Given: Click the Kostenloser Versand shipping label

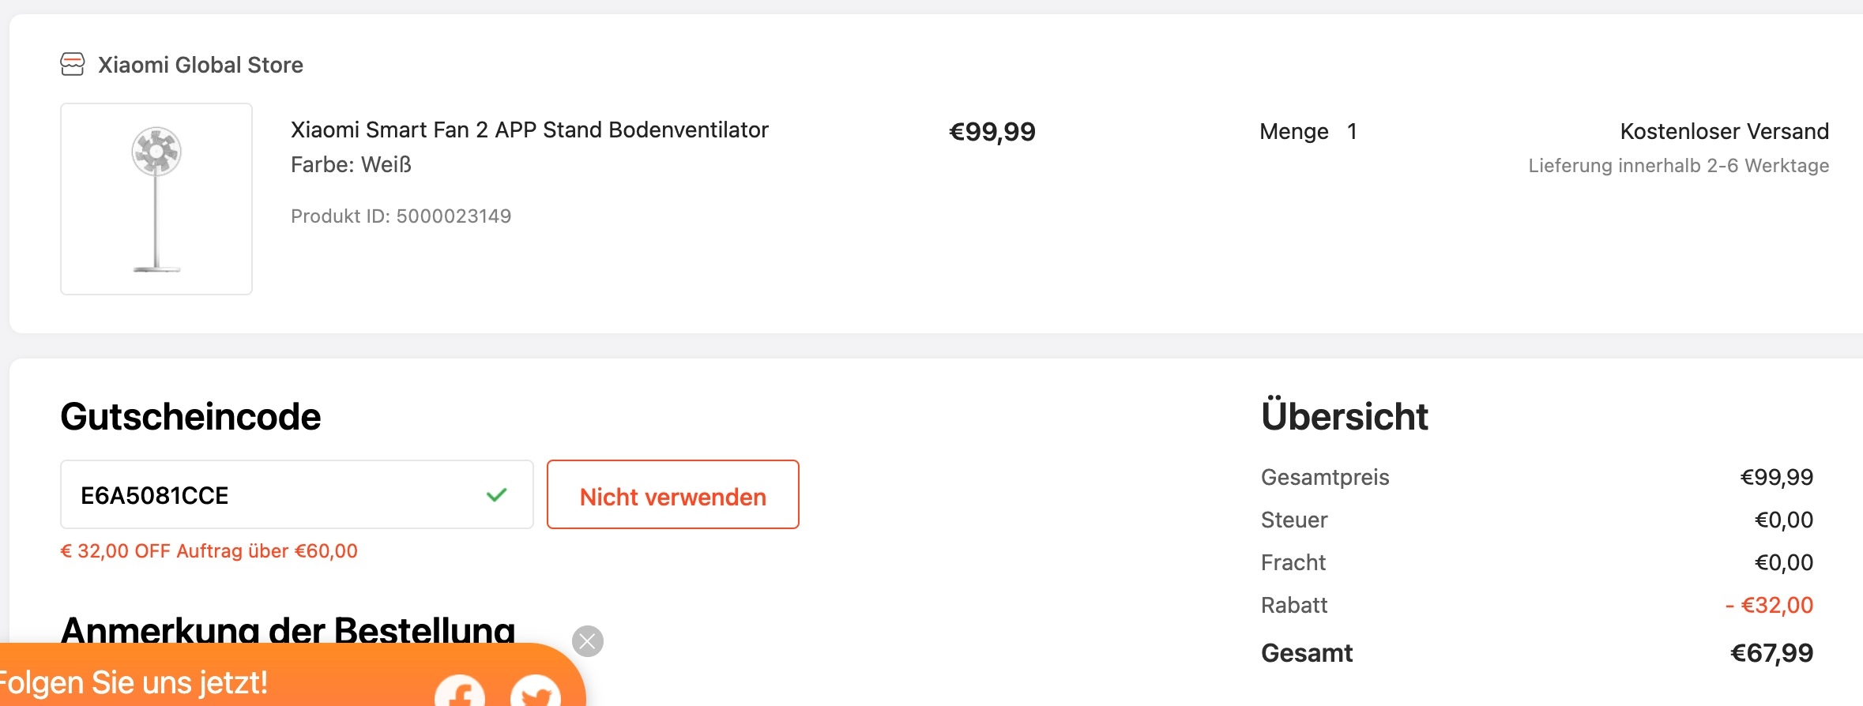Looking at the screenshot, I should coord(1724,131).
